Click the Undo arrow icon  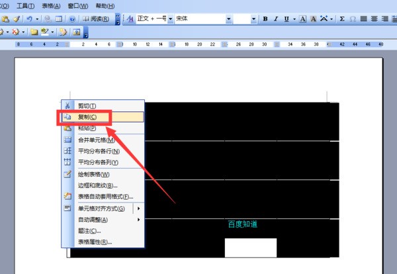(x=30, y=19)
